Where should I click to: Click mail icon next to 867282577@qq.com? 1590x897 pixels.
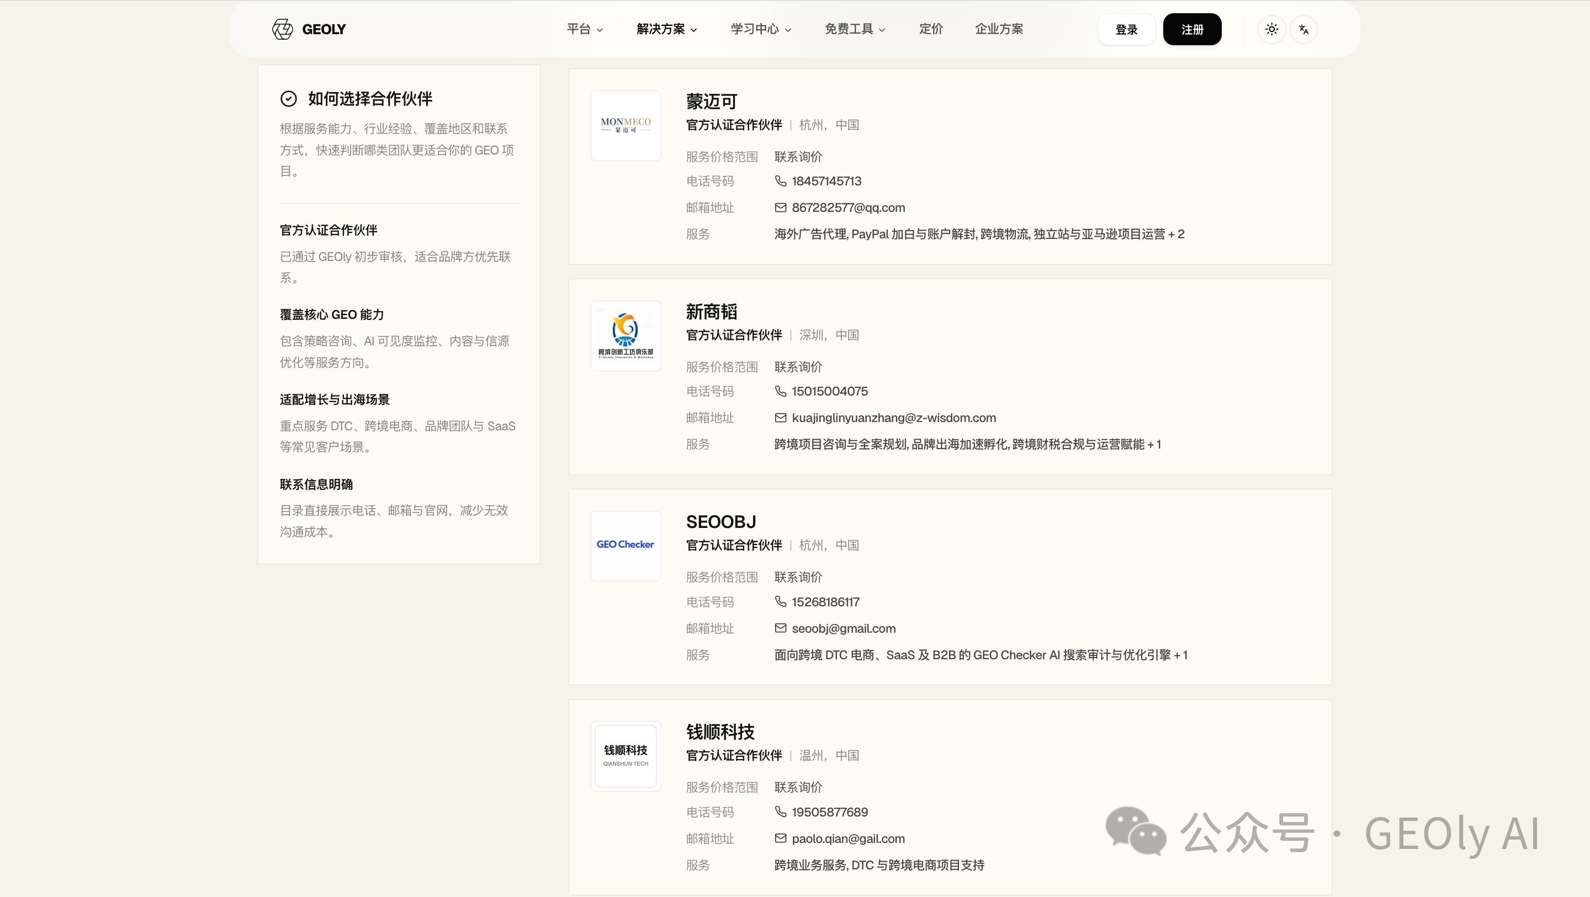(780, 207)
